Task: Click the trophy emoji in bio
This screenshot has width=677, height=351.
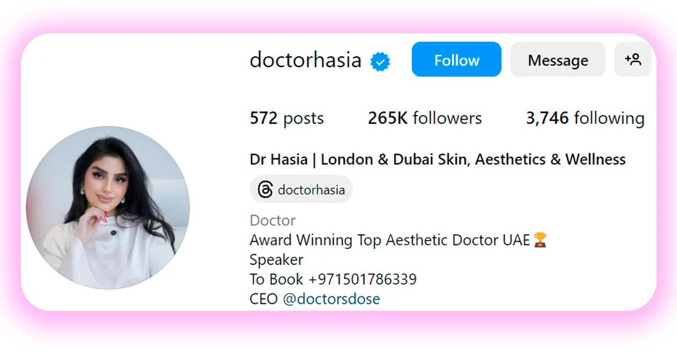Action: coord(540,241)
